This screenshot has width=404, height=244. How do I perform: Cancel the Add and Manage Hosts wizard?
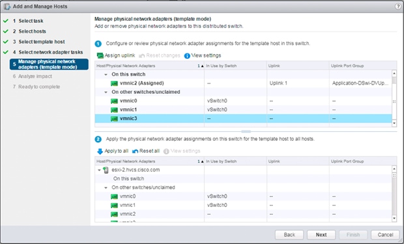tap(385, 235)
